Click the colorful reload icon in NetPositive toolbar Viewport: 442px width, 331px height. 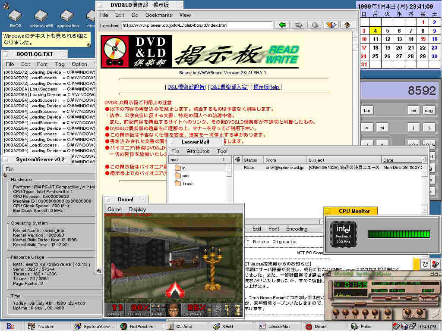pyautogui.click(x=331, y=25)
